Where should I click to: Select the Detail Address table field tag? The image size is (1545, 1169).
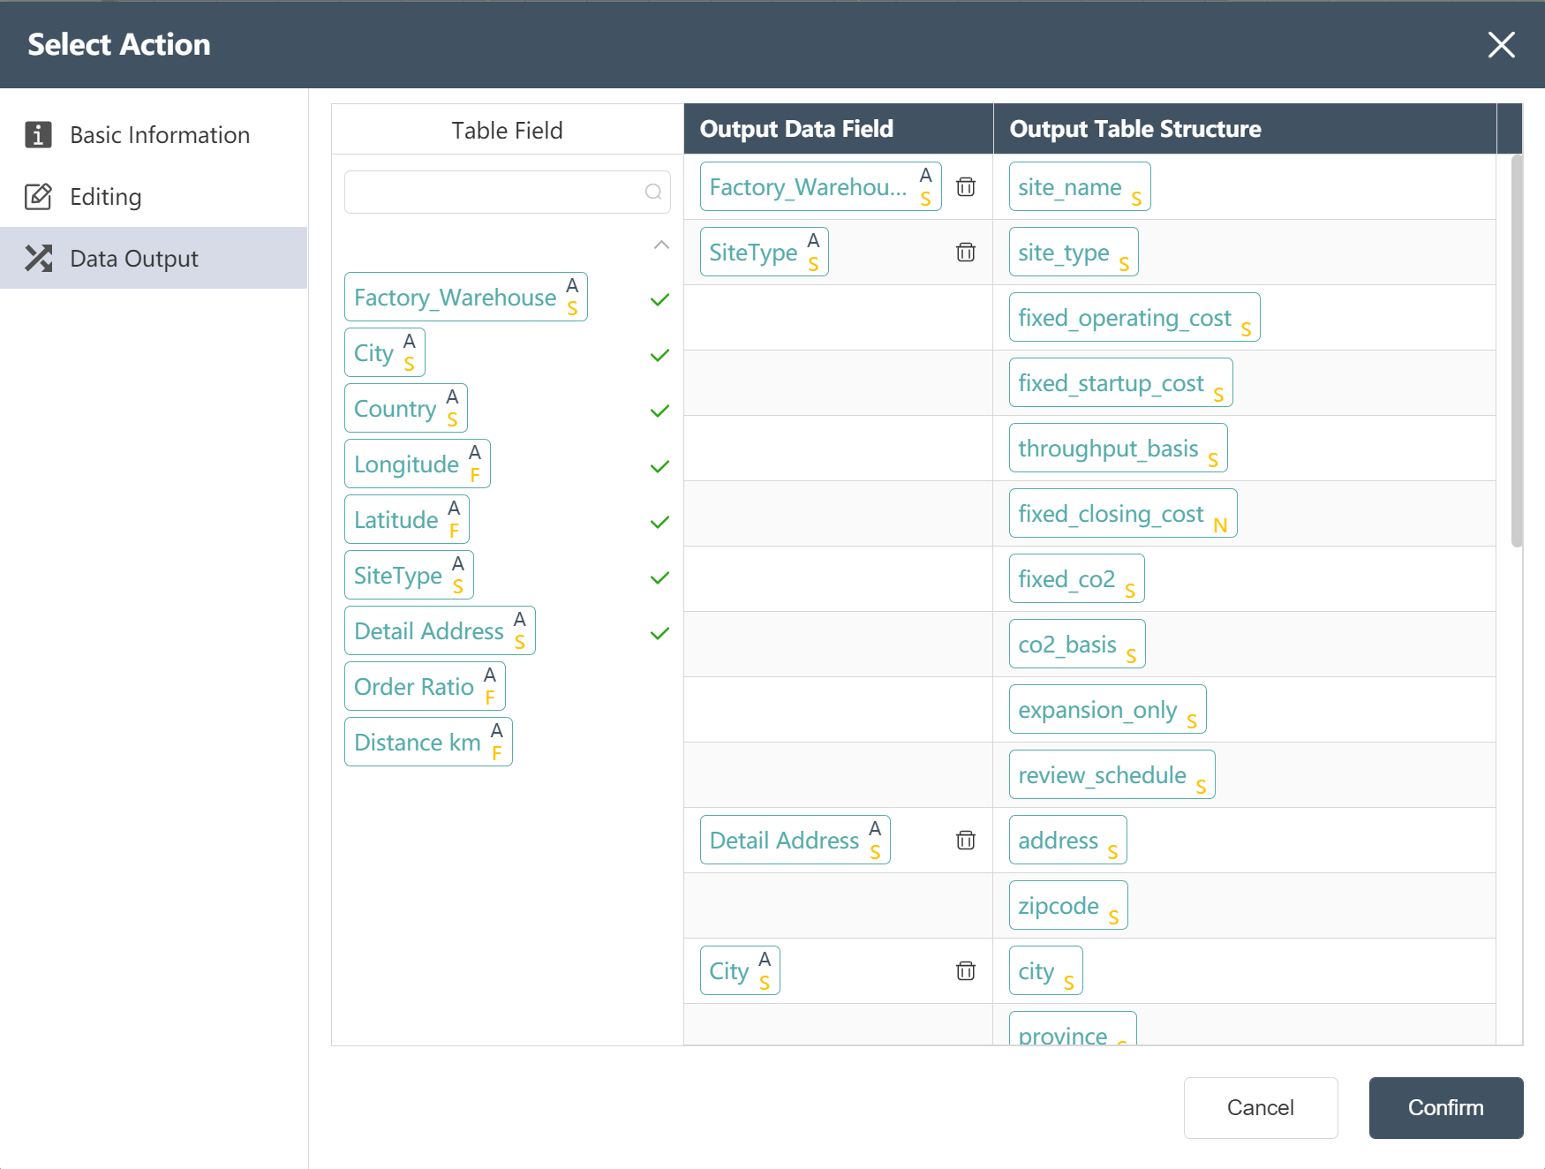pos(440,630)
